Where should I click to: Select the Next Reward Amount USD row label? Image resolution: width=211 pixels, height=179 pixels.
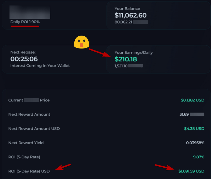pos(34,129)
